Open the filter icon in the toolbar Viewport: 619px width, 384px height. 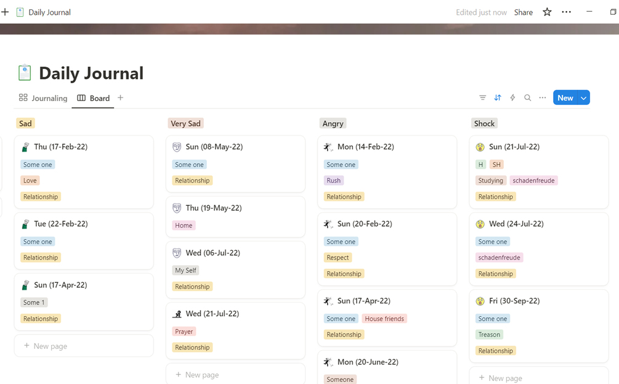pyautogui.click(x=482, y=97)
